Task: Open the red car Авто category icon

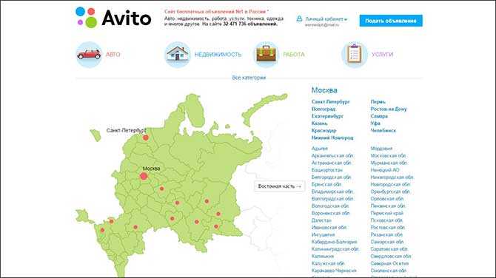Action: (89, 55)
